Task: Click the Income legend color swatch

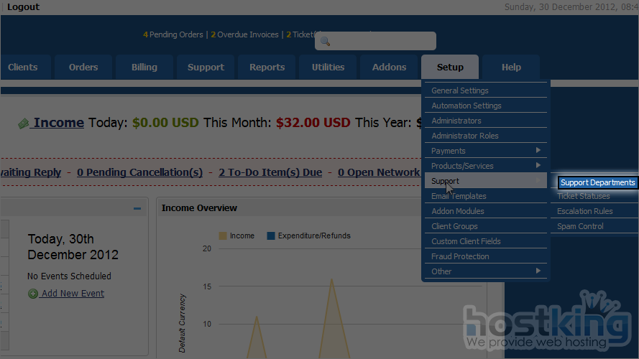Action: [223, 236]
